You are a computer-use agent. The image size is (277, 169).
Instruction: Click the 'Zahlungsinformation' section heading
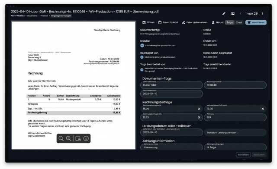158,141
